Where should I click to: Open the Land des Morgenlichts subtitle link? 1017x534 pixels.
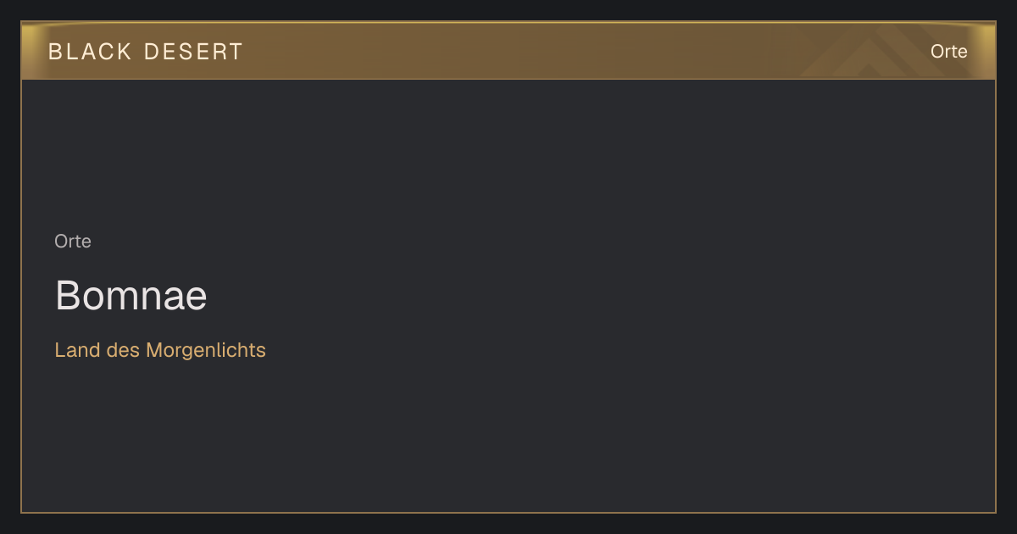(x=160, y=350)
